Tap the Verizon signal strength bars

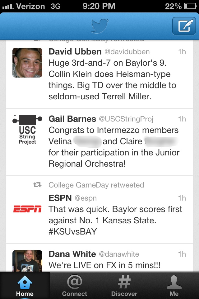click(7, 6)
